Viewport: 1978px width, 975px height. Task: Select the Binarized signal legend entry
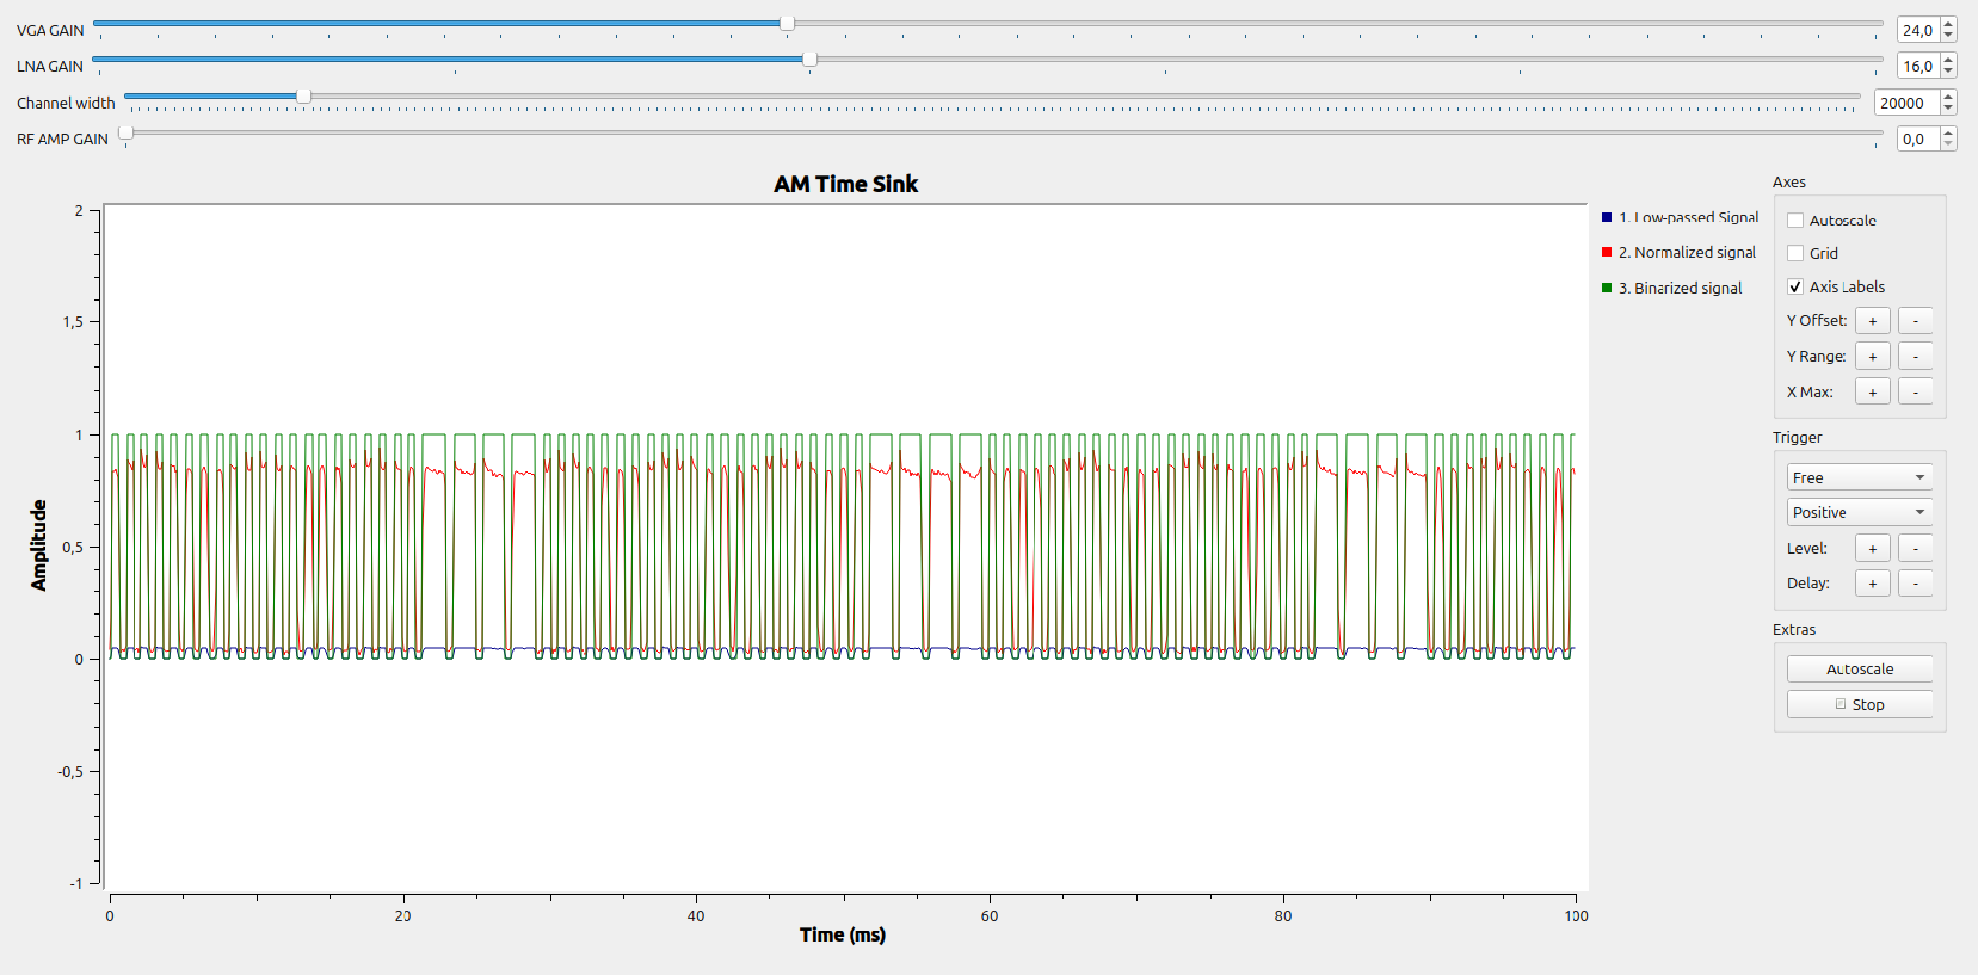pyautogui.click(x=1679, y=287)
